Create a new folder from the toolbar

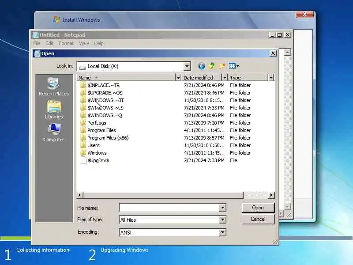(x=222, y=66)
